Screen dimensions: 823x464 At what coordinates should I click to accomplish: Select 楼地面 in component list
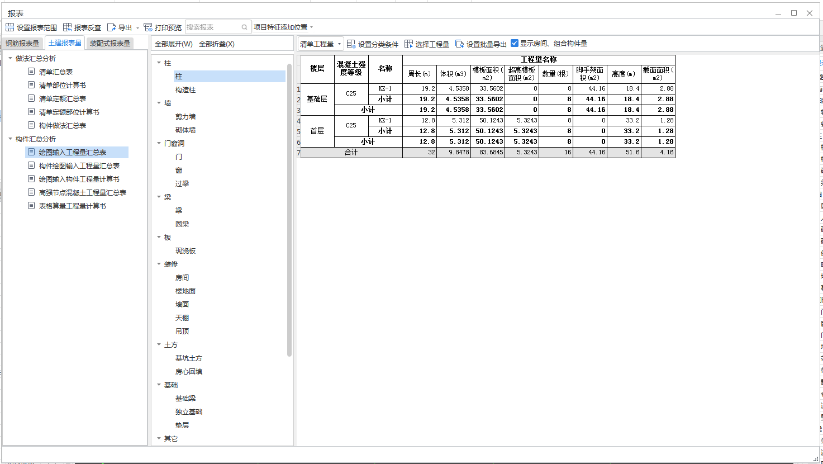[x=185, y=291]
